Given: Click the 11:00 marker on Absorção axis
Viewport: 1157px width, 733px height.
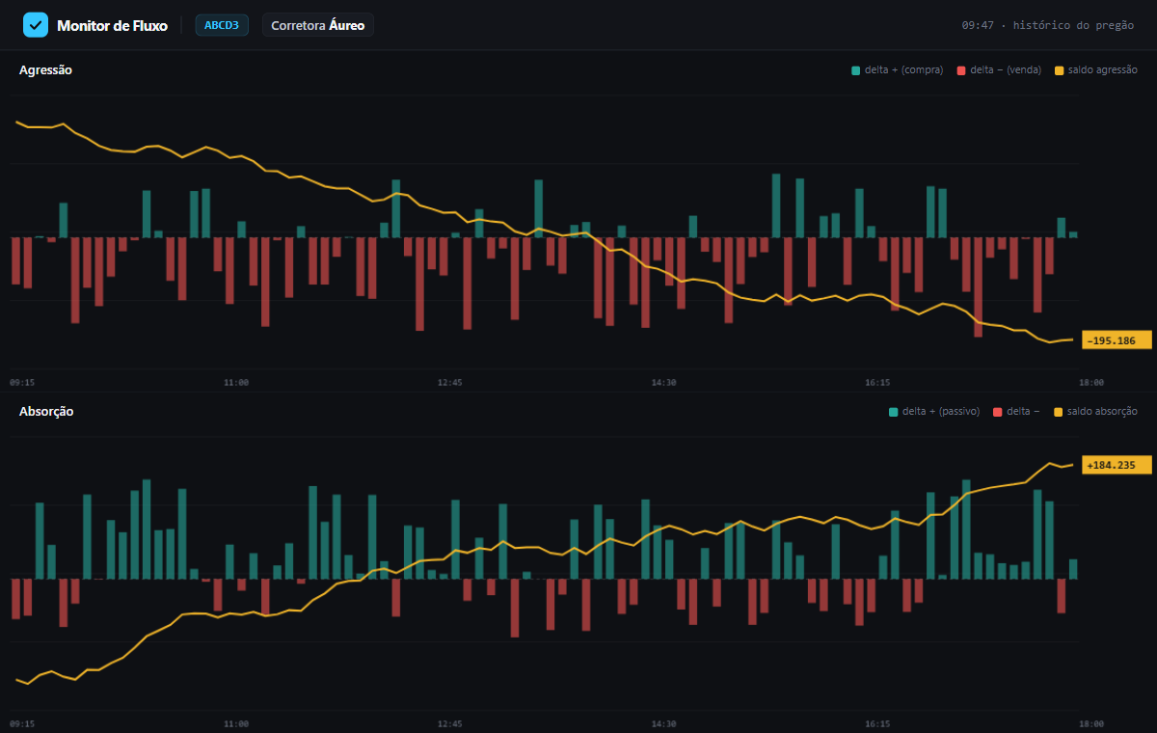Looking at the screenshot, I should click(236, 723).
